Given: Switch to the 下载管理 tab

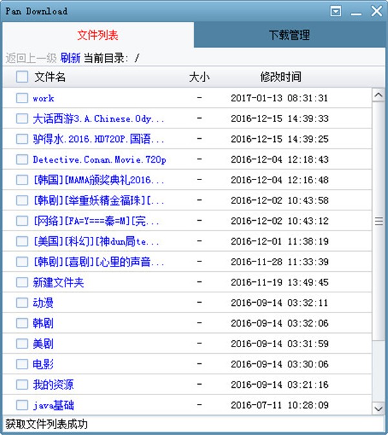Looking at the screenshot, I should coord(289,35).
